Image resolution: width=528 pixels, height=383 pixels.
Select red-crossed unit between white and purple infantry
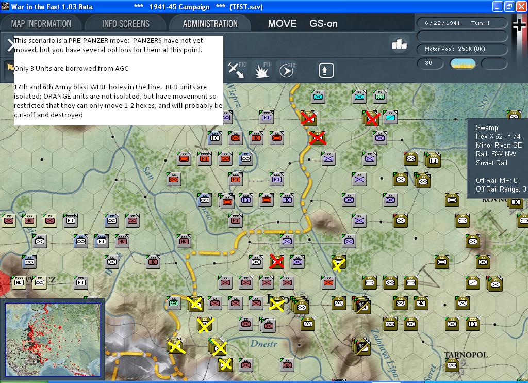[x=277, y=262]
